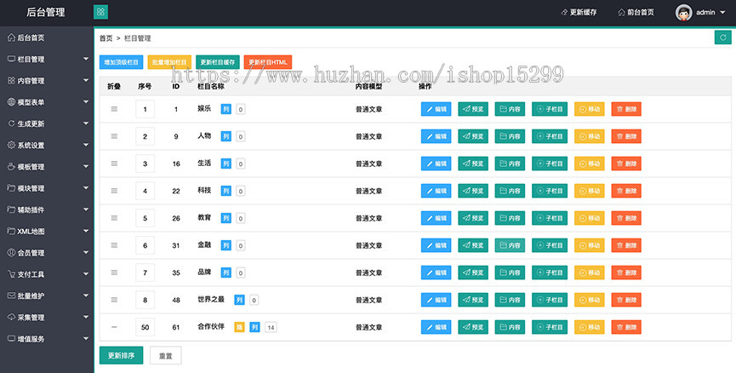
Task: Preview the 人物 column
Action: (473, 136)
